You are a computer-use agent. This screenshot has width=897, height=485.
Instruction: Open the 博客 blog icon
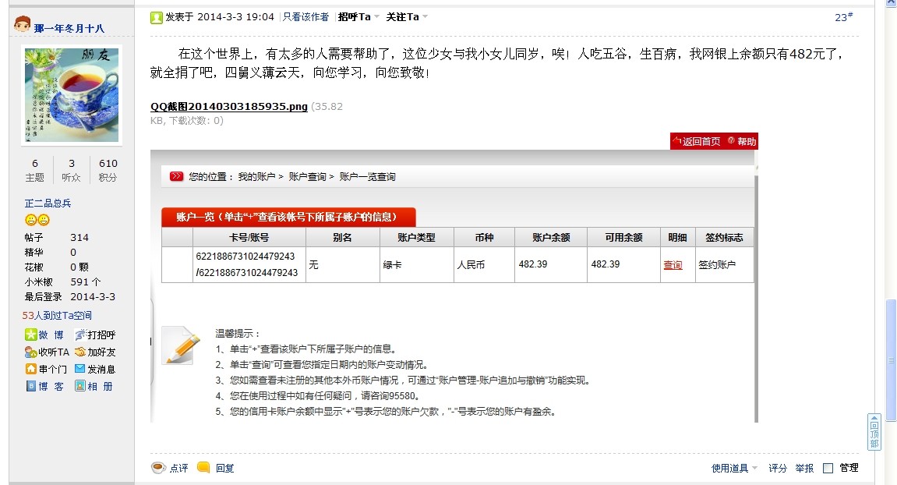coord(31,386)
